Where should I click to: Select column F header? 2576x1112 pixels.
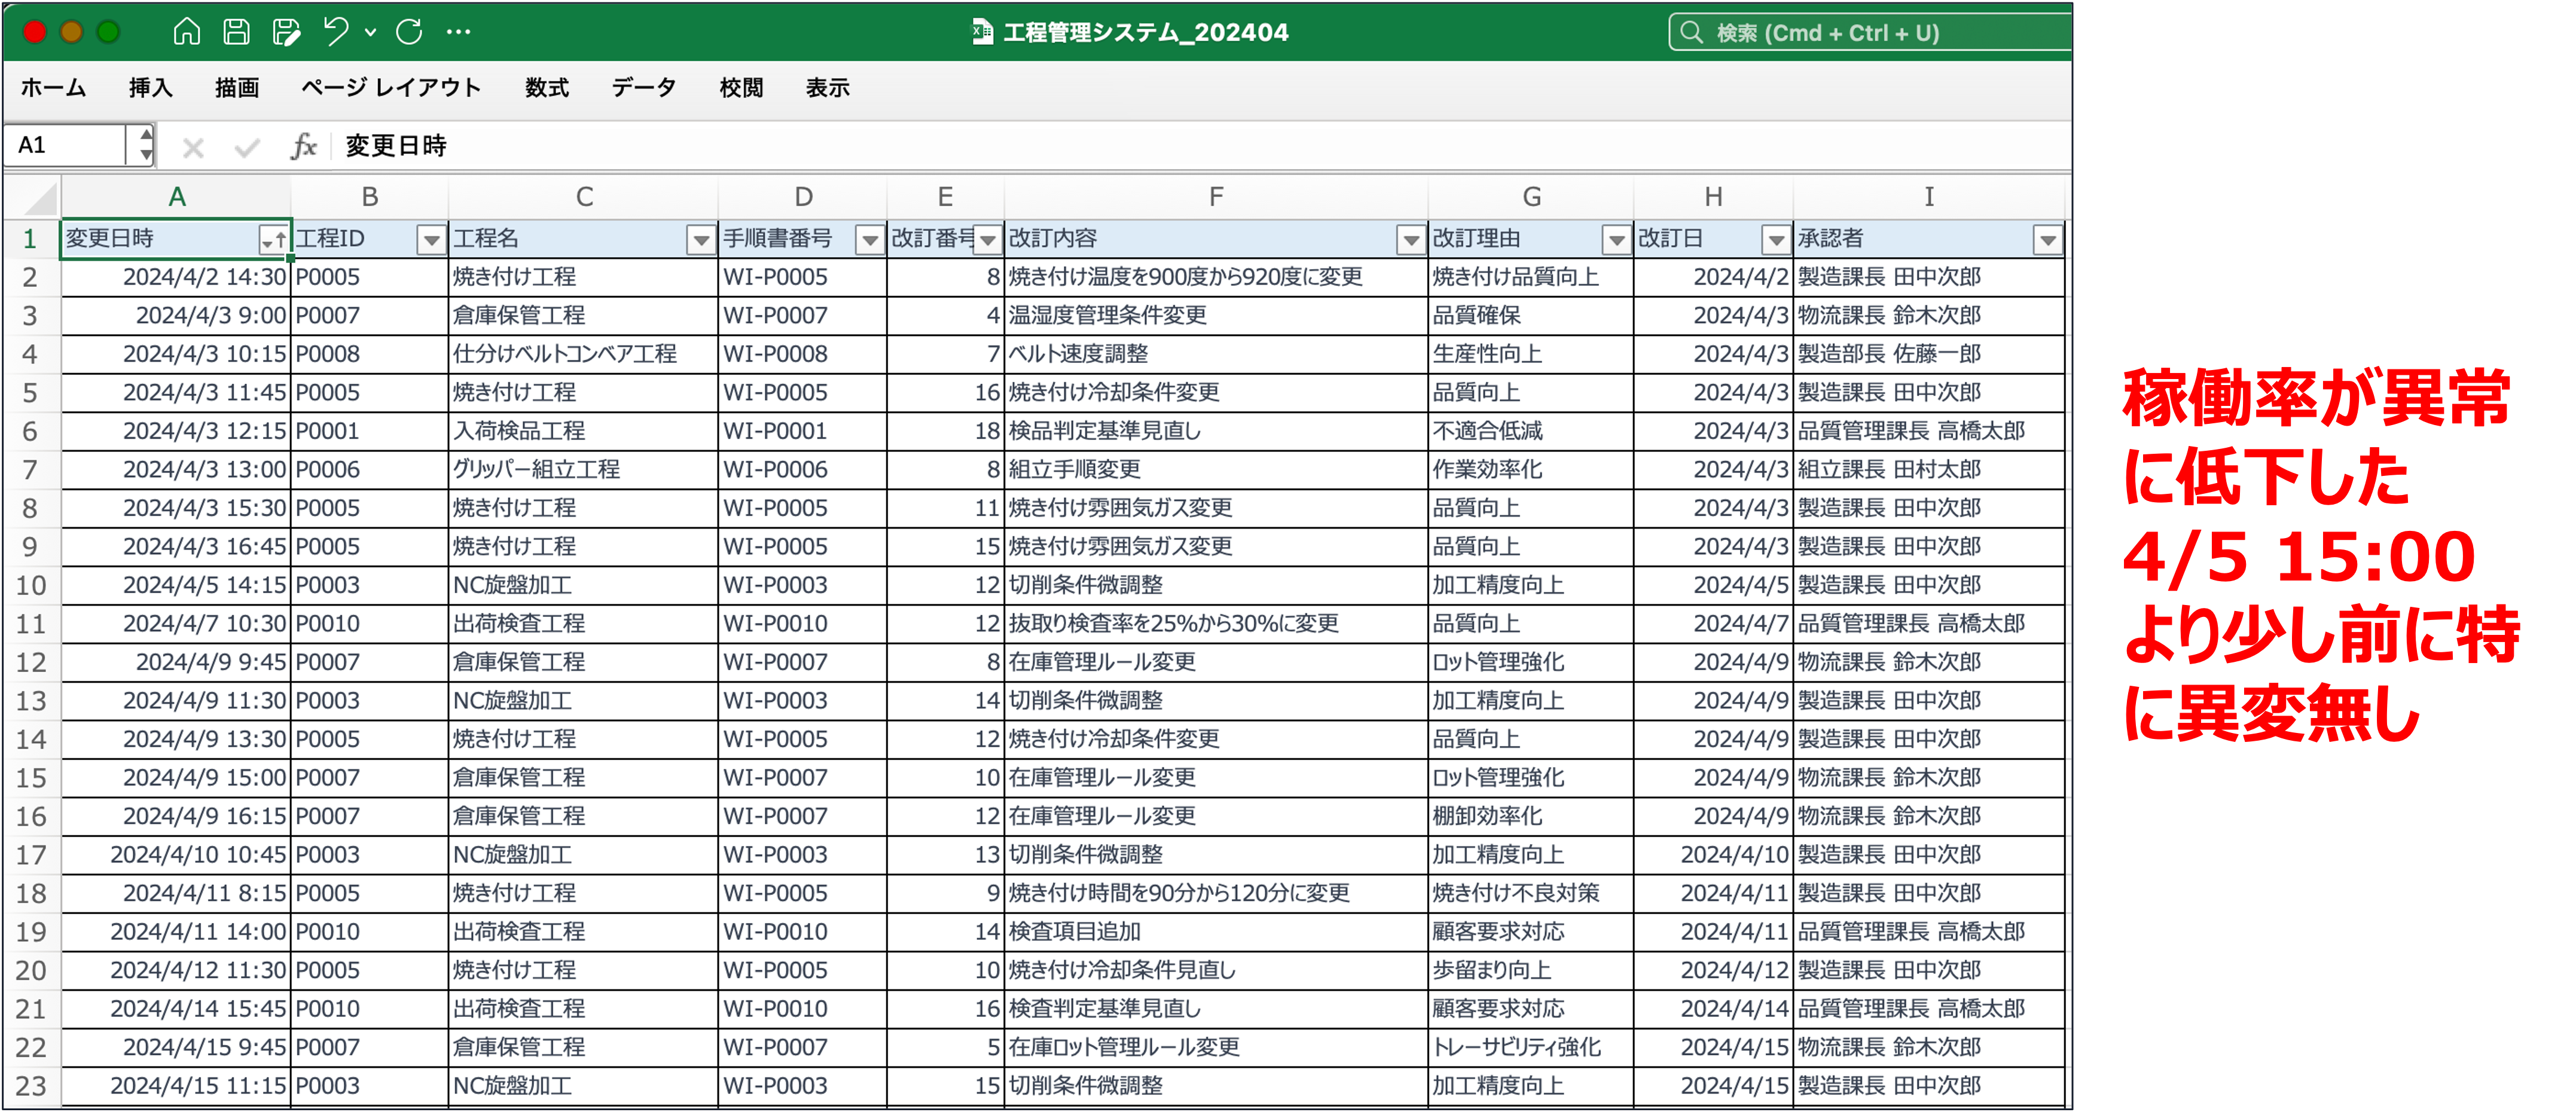pyautogui.click(x=1215, y=197)
